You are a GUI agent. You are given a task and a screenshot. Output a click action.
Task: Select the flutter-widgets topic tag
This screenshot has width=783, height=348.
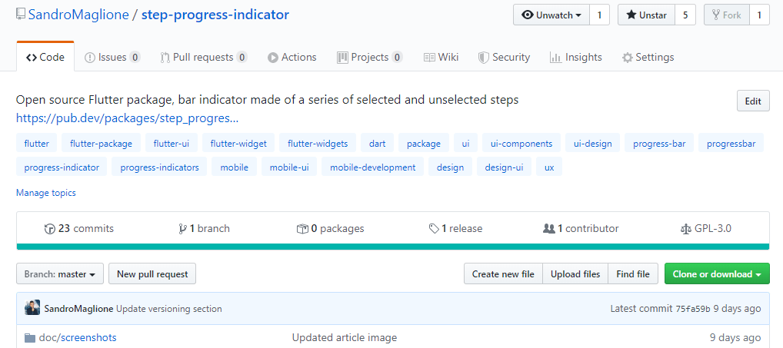pyautogui.click(x=318, y=144)
